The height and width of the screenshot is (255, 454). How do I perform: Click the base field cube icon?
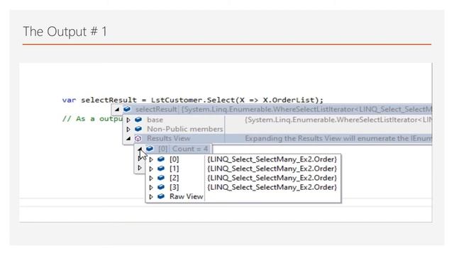pos(138,120)
